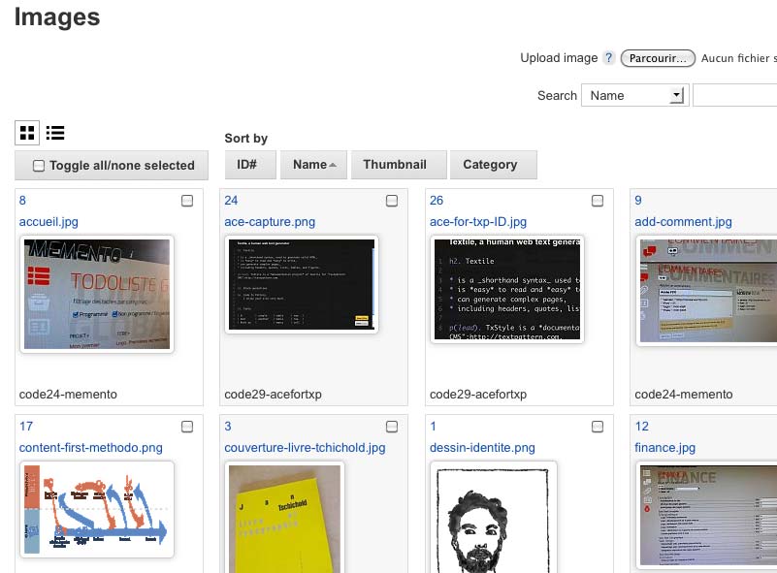This screenshot has height=573, width=777.
Task: Click the Upload image label
Action: coord(559,58)
